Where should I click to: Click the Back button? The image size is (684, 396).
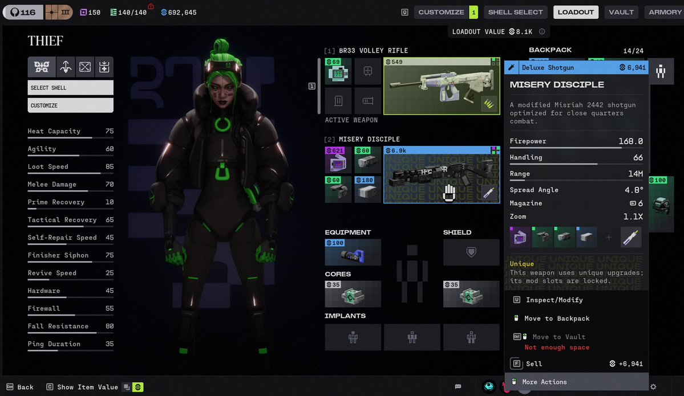click(19, 387)
